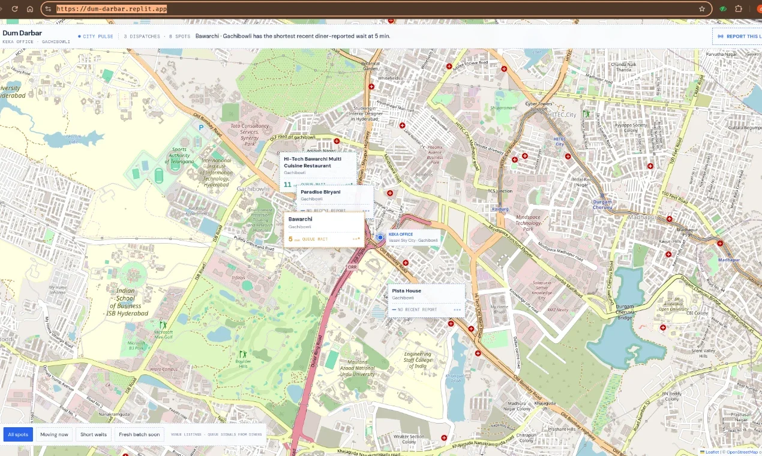
Task: Click the blue parking P icon on map
Action: coord(202,127)
